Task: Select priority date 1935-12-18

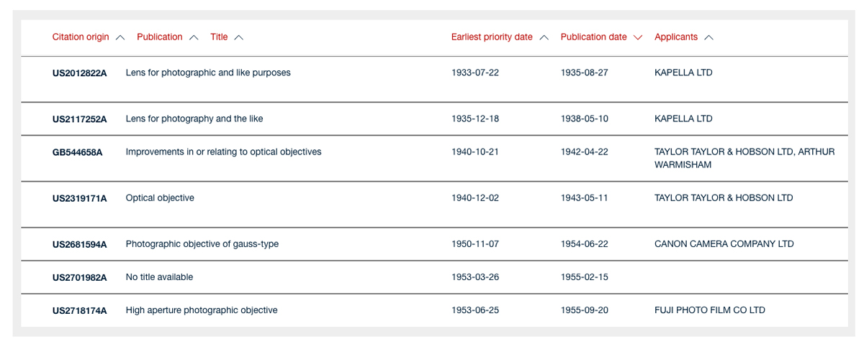Action: (475, 118)
